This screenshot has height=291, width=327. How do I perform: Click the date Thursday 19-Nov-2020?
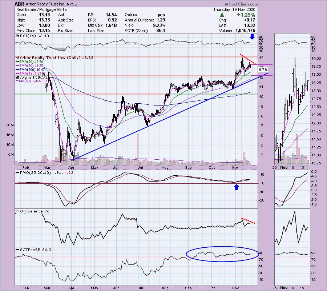234,9
